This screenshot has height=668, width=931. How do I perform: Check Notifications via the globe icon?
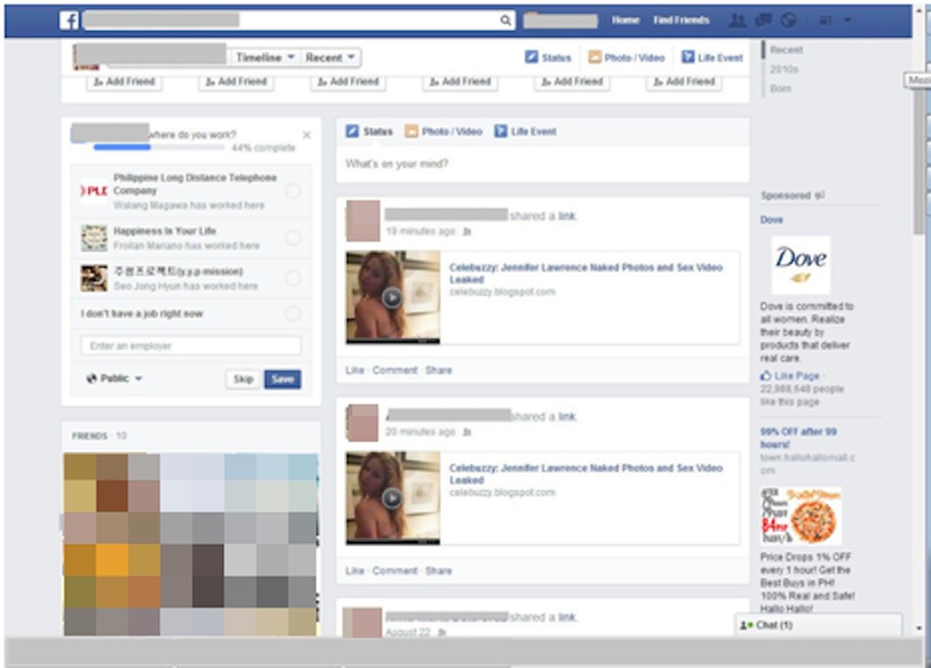(789, 20)
